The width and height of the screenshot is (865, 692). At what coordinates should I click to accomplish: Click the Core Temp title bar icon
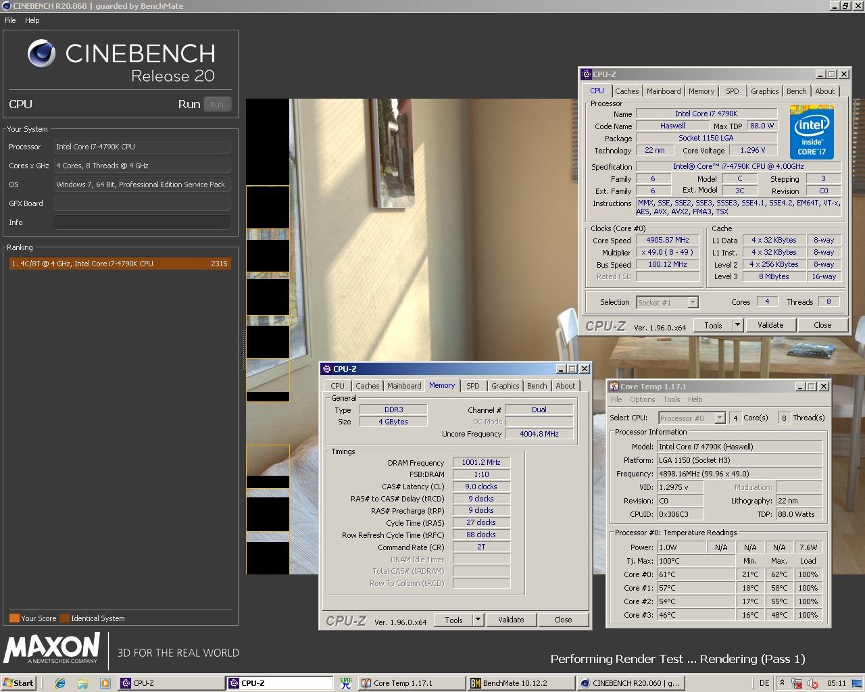614,387
